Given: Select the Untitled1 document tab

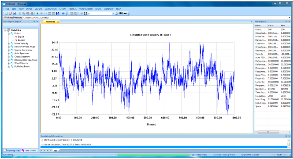Looking at the screenshot, I should [x=51, y=22].
